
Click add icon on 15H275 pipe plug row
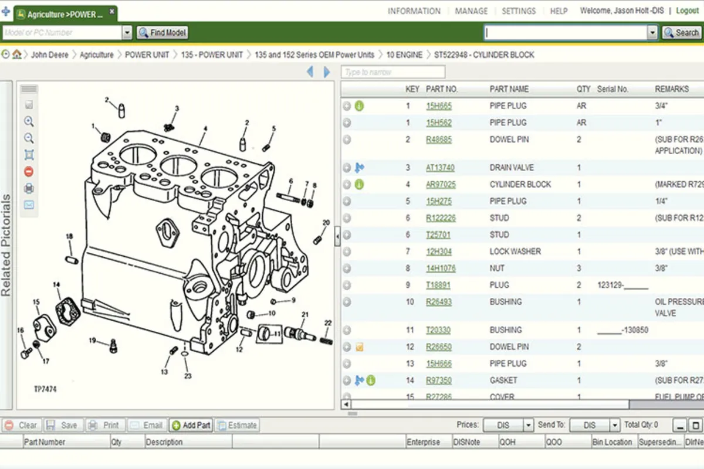(347, 201)
